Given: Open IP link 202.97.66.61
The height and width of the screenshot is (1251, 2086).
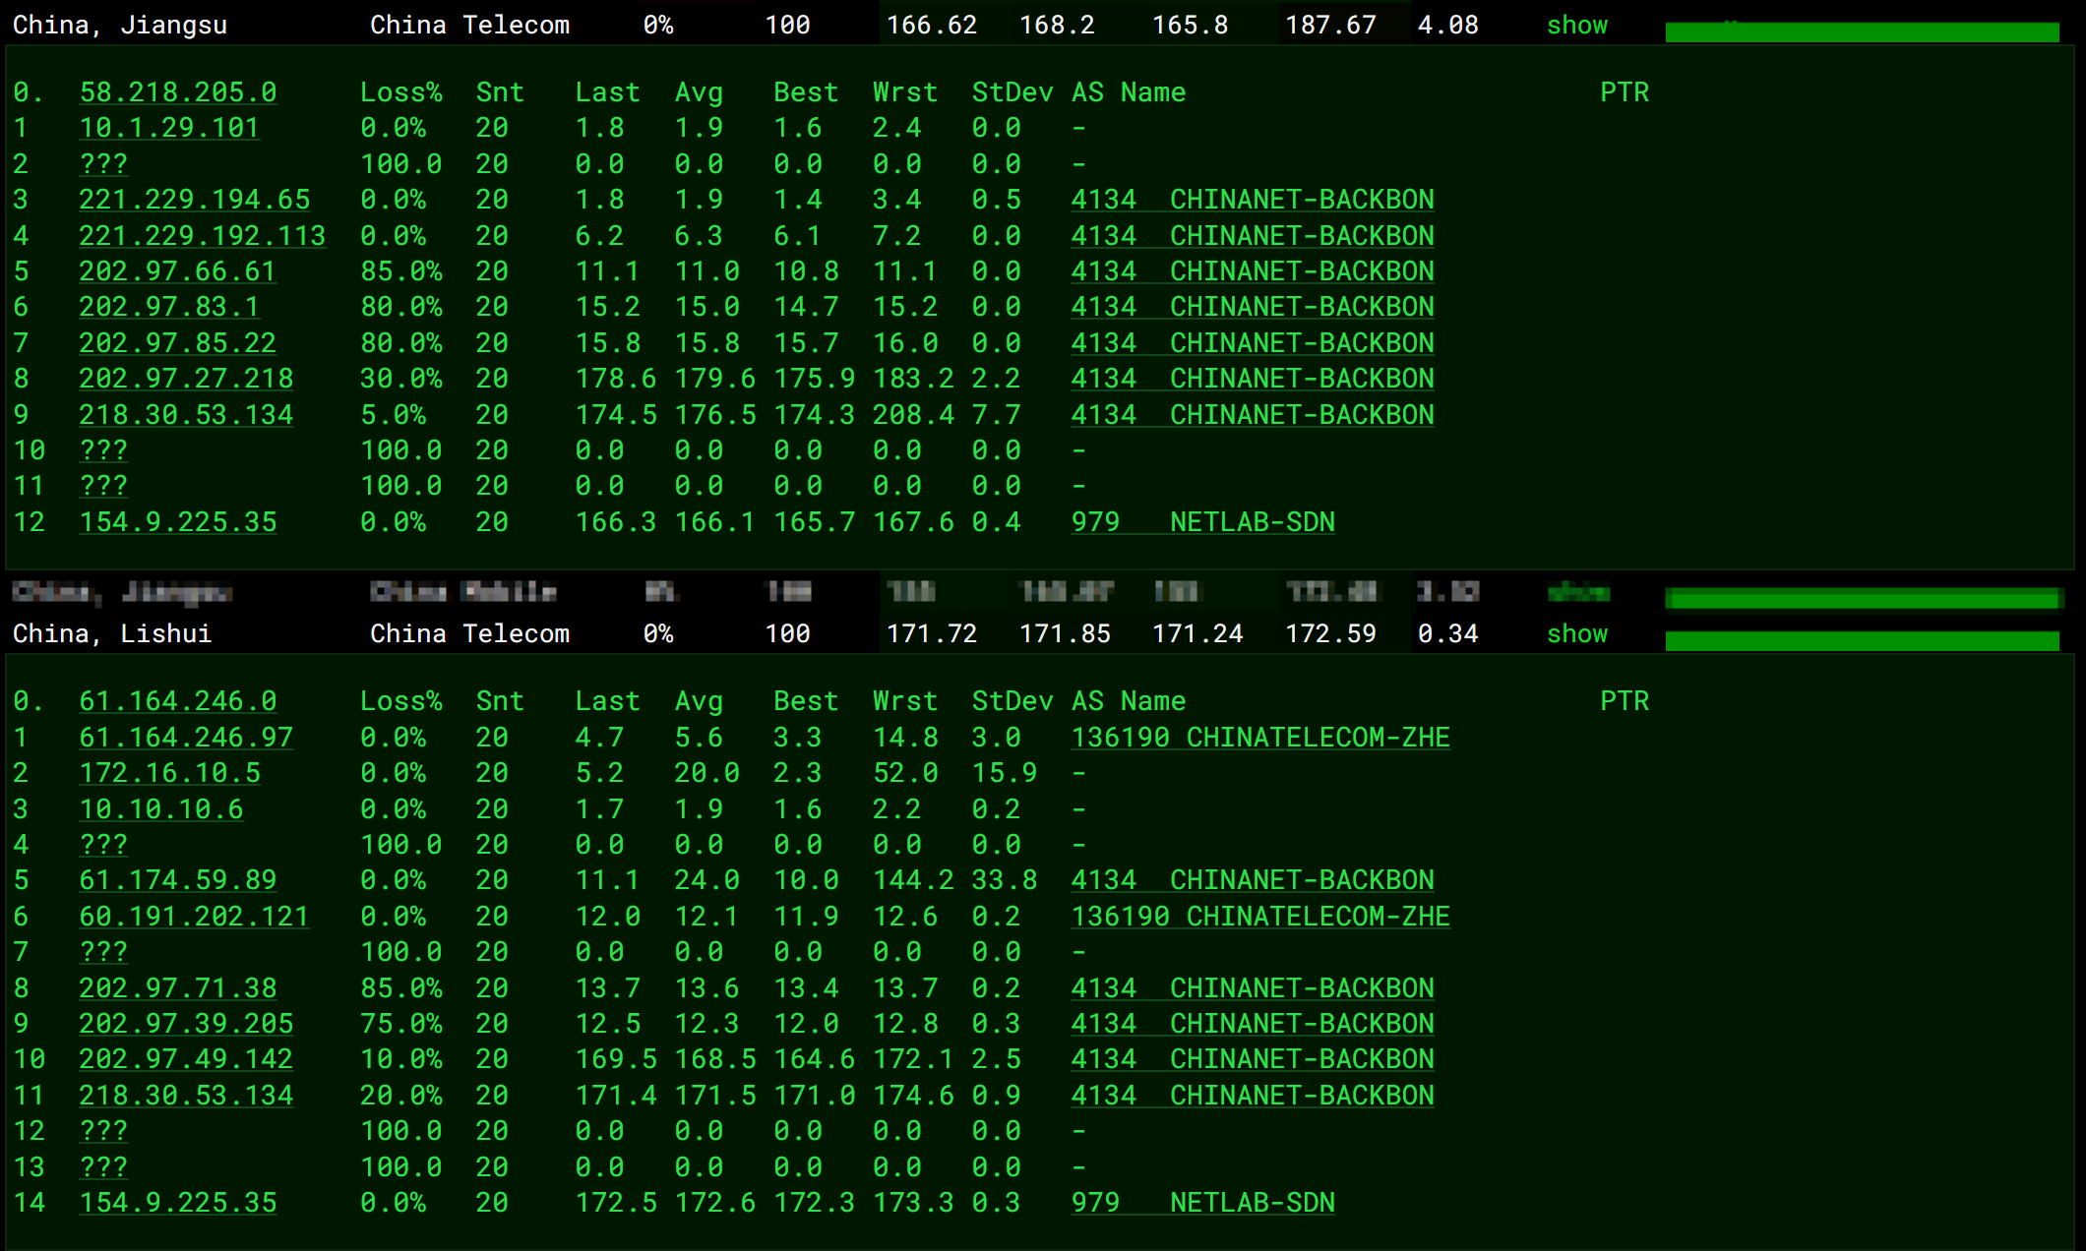Looking at the screenshot, I should click(x=178, y=271).
